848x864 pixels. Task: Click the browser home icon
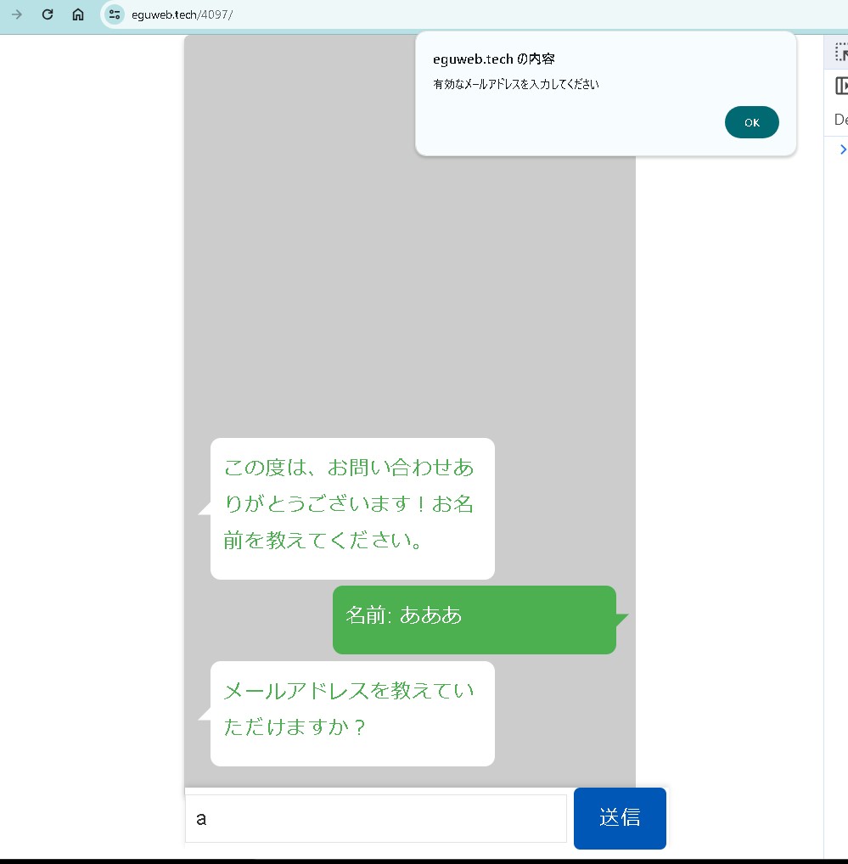coord(77,14)
